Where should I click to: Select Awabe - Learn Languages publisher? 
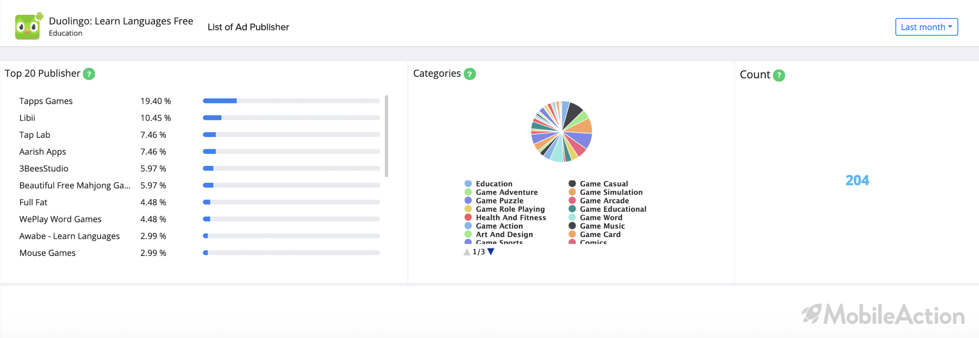[69, 236]
